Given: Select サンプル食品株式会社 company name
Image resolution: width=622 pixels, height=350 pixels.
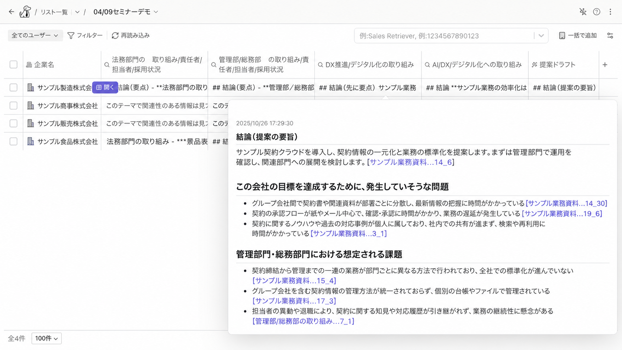Looking at the screenshot, I should (x=68, y=141).
